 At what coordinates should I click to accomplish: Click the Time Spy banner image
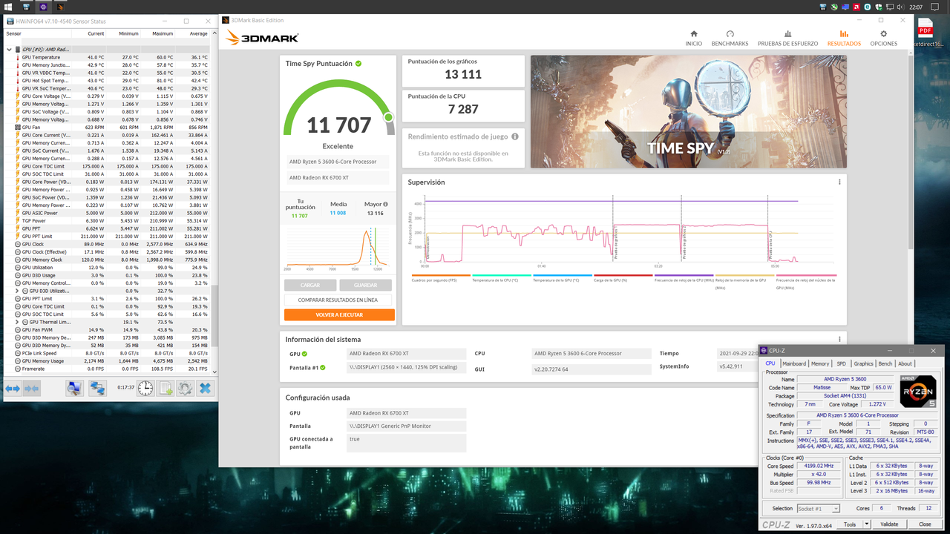click(x=688, y=111)
